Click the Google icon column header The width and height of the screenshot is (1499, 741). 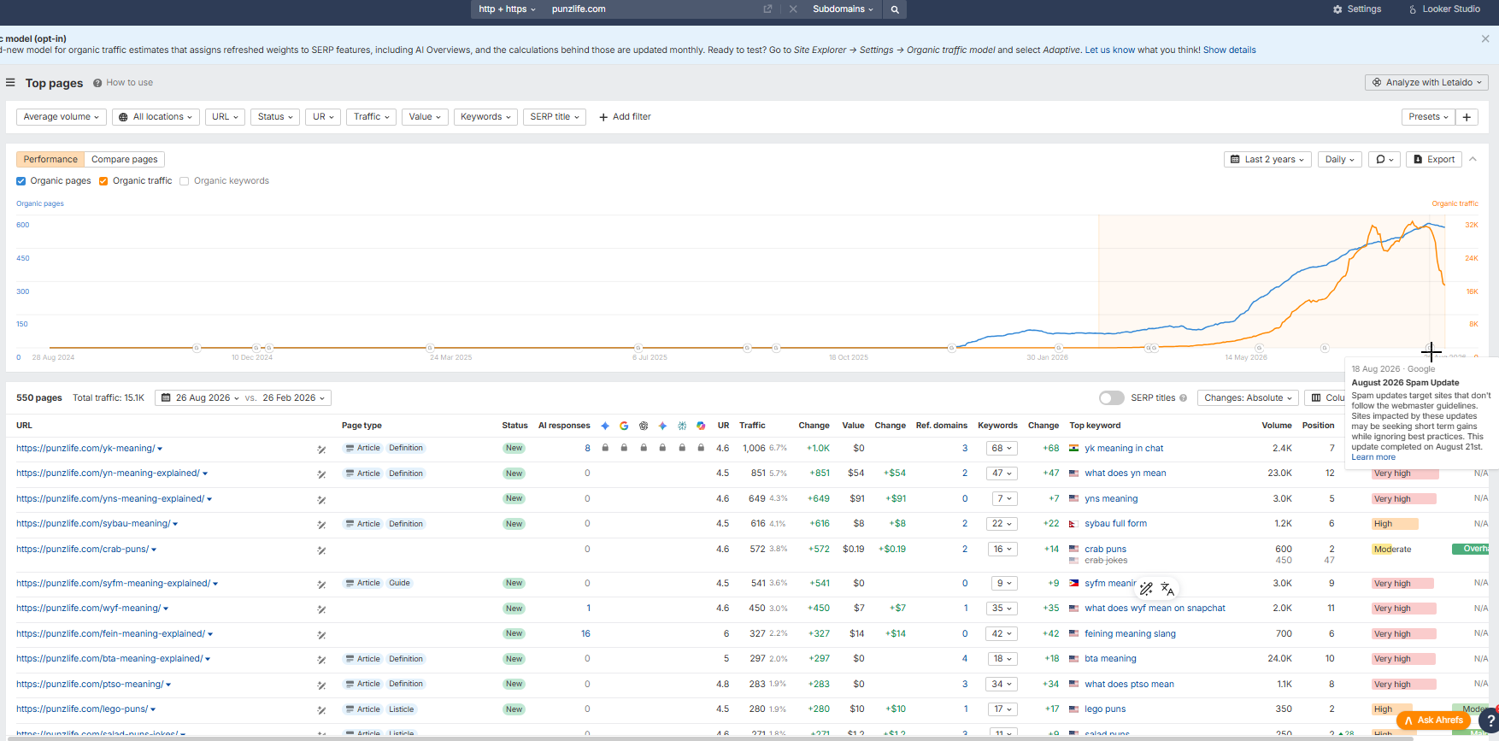pos(624,426)
